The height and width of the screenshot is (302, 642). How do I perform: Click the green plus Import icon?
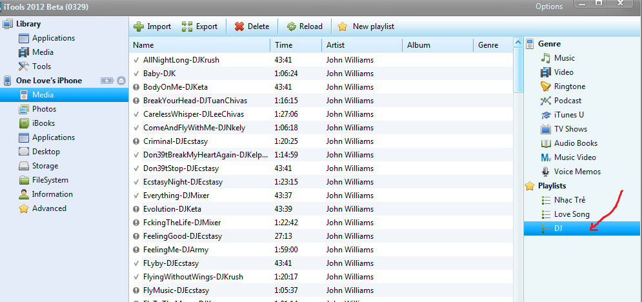(x=139, y=26)
